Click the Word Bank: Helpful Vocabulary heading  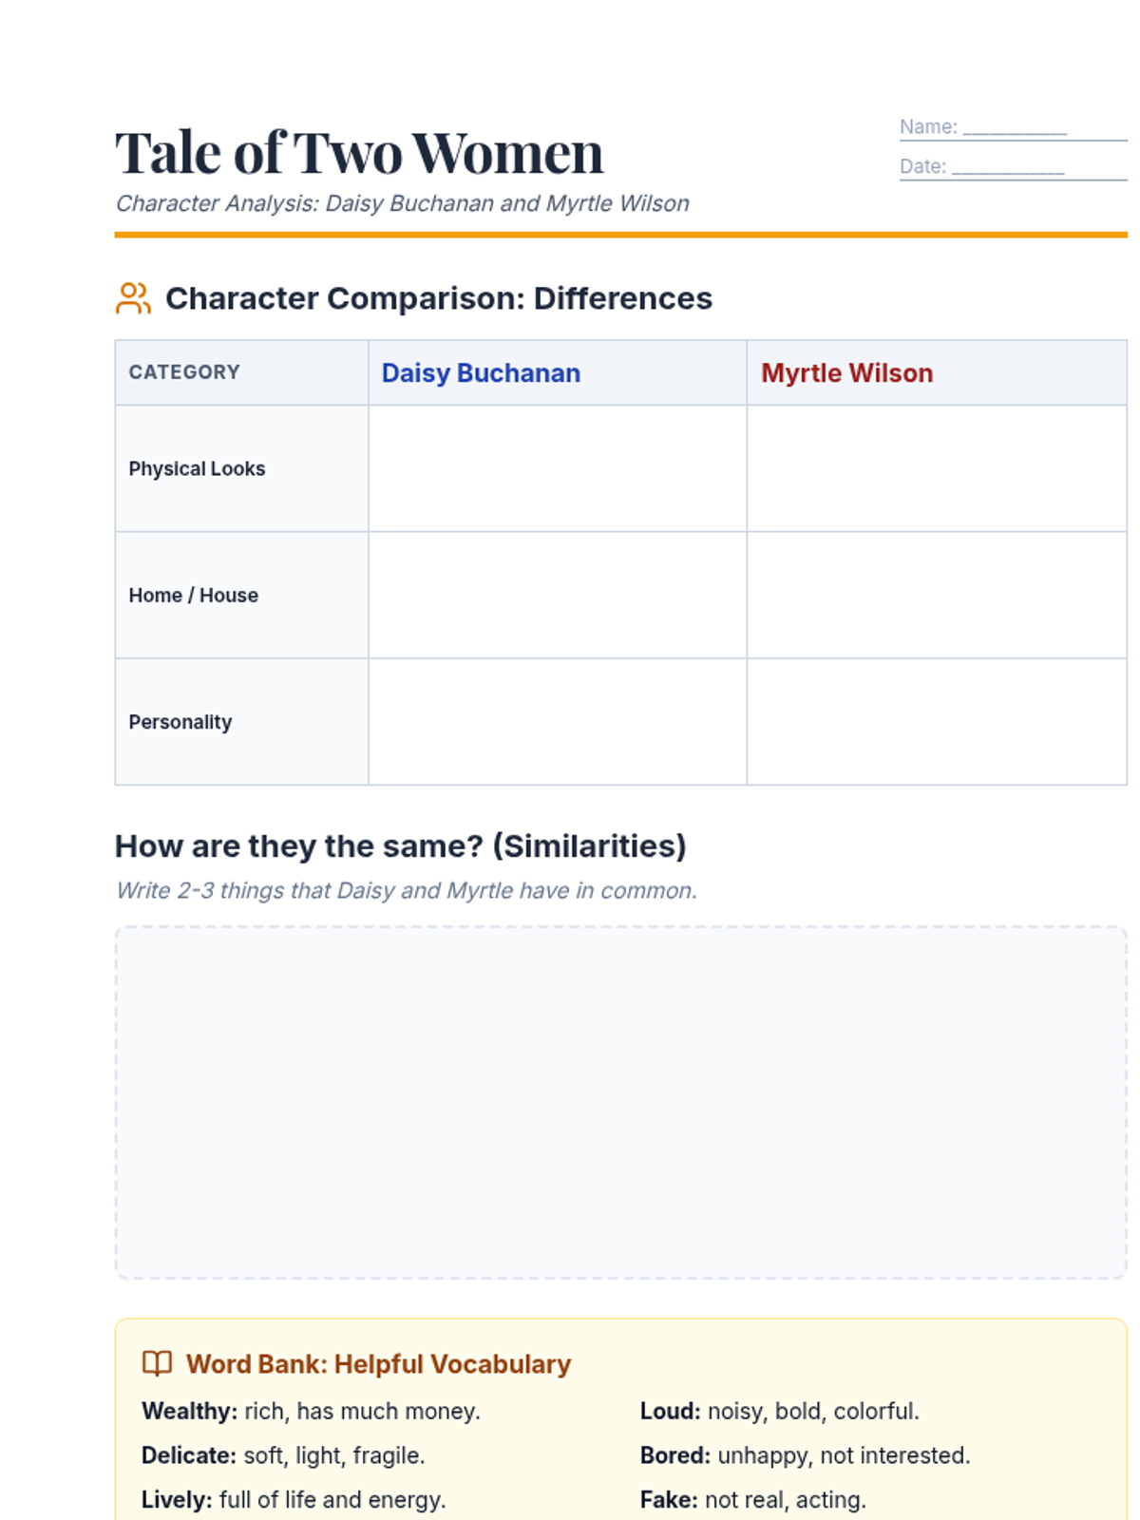[x=378, y=1364]
